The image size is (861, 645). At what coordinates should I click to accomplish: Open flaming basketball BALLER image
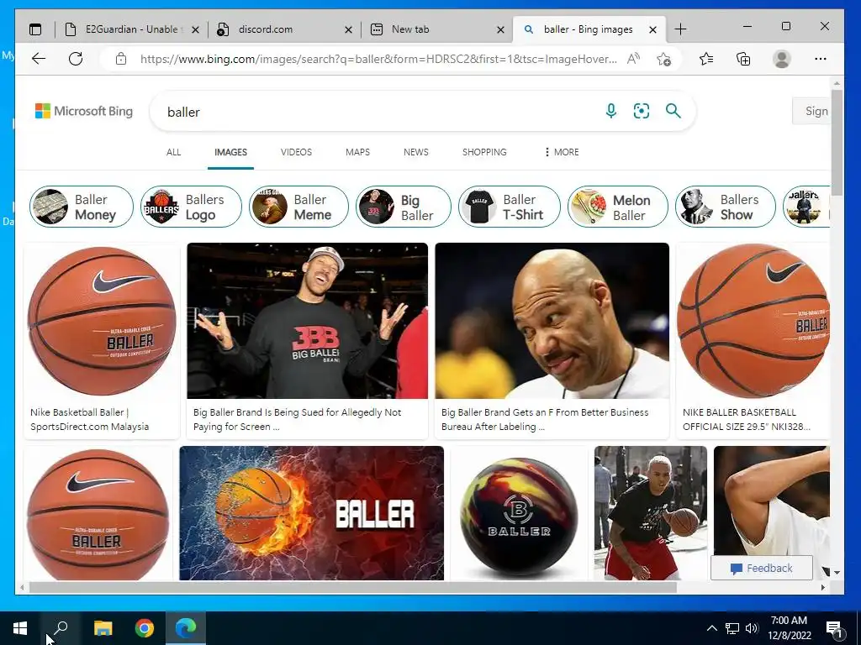pyautogui.click(x=311, y=513)
